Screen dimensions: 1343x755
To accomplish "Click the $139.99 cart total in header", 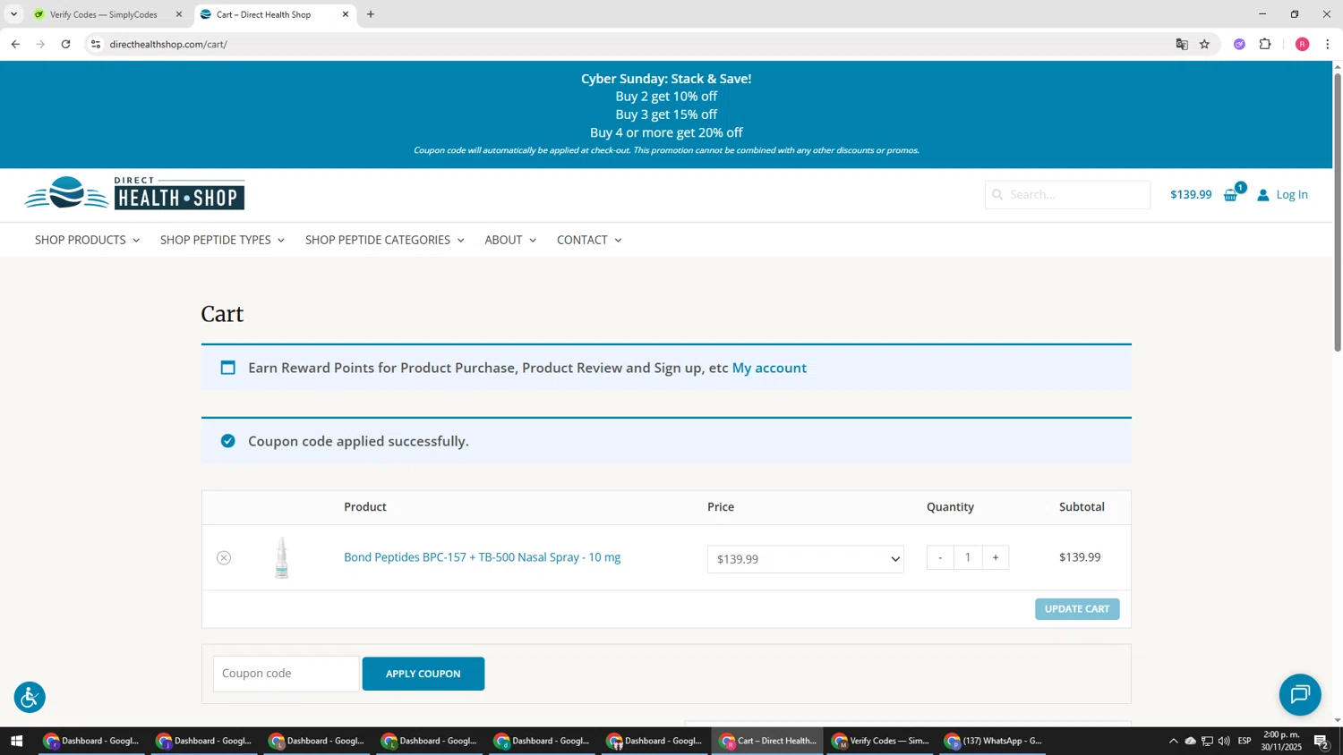I will [1191, 194].
